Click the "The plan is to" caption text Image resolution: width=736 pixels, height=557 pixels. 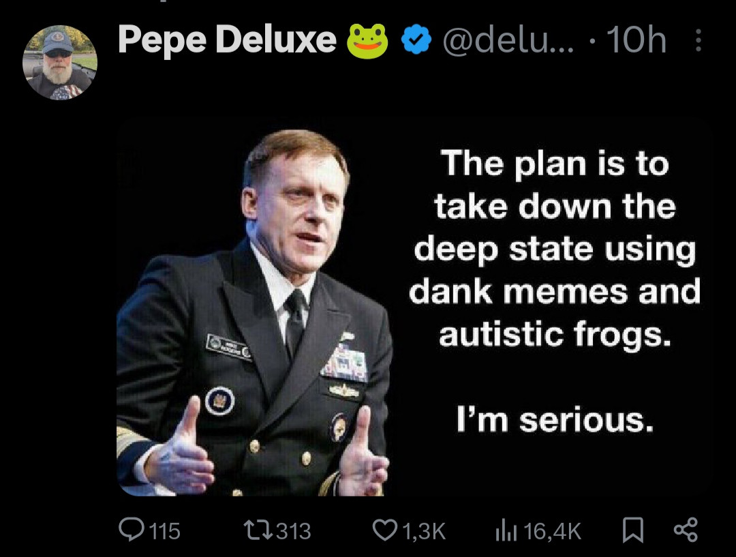tap(554, 164)
